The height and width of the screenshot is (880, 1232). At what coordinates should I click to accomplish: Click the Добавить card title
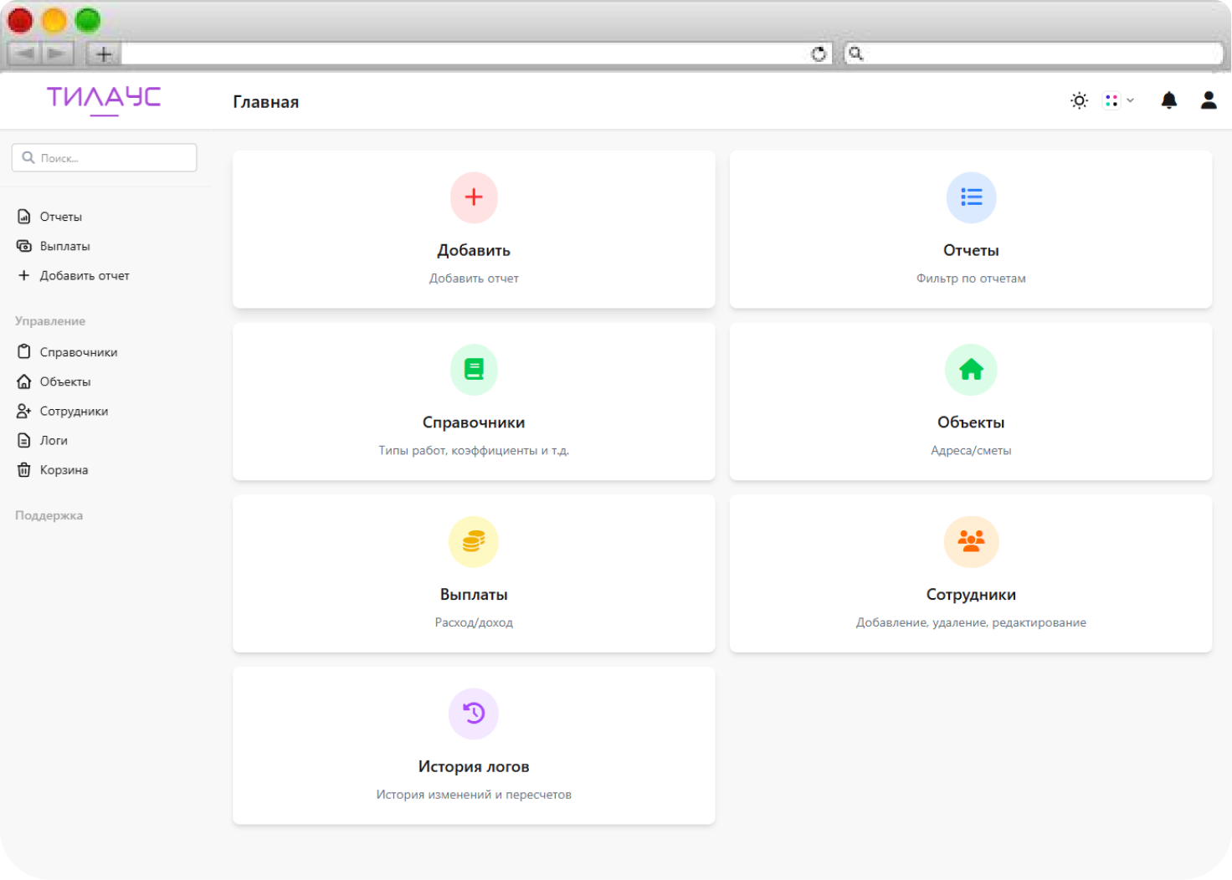[474, 250]
